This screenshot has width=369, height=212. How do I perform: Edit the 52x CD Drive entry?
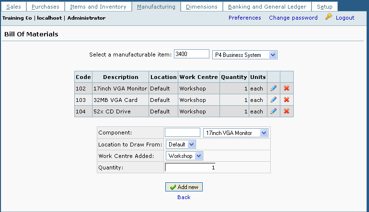click(x=273, y=112)
